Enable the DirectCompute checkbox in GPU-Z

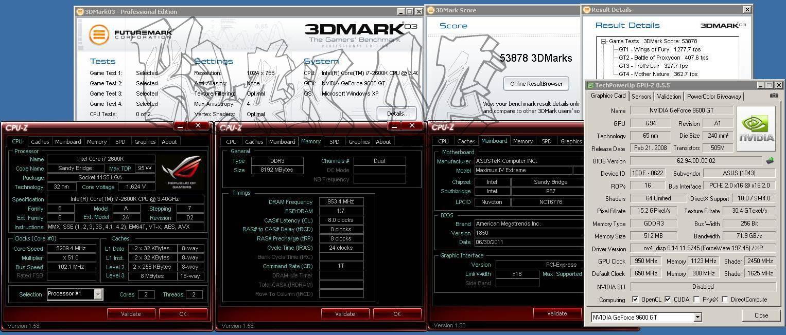point(725,300)
